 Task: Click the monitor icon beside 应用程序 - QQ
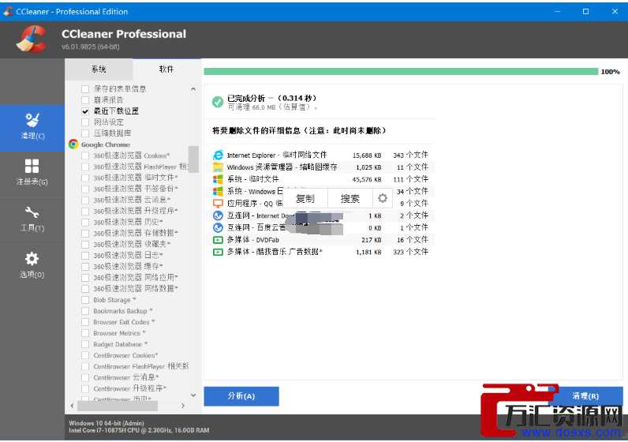[x=218, y=203]
